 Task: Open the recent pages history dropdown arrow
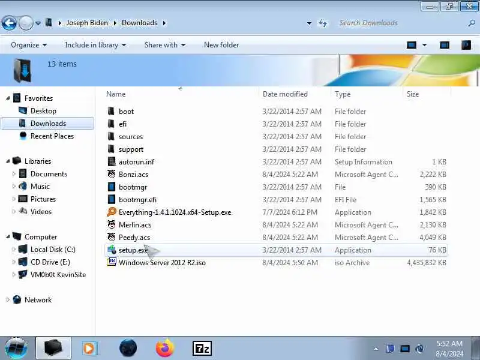pos(38,23)
